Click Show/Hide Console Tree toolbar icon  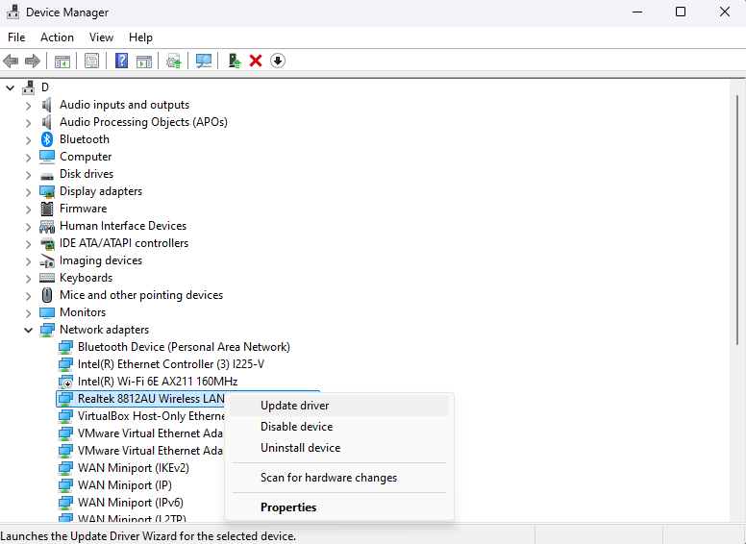[62, 61]
